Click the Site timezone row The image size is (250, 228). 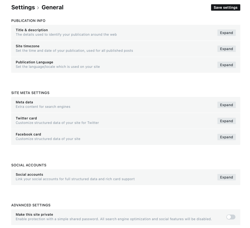(x=100, y=48)
